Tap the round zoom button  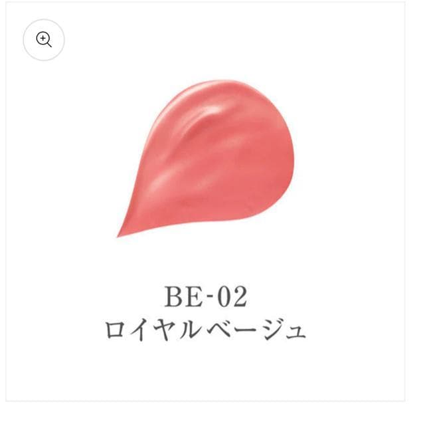pos(44,40)
